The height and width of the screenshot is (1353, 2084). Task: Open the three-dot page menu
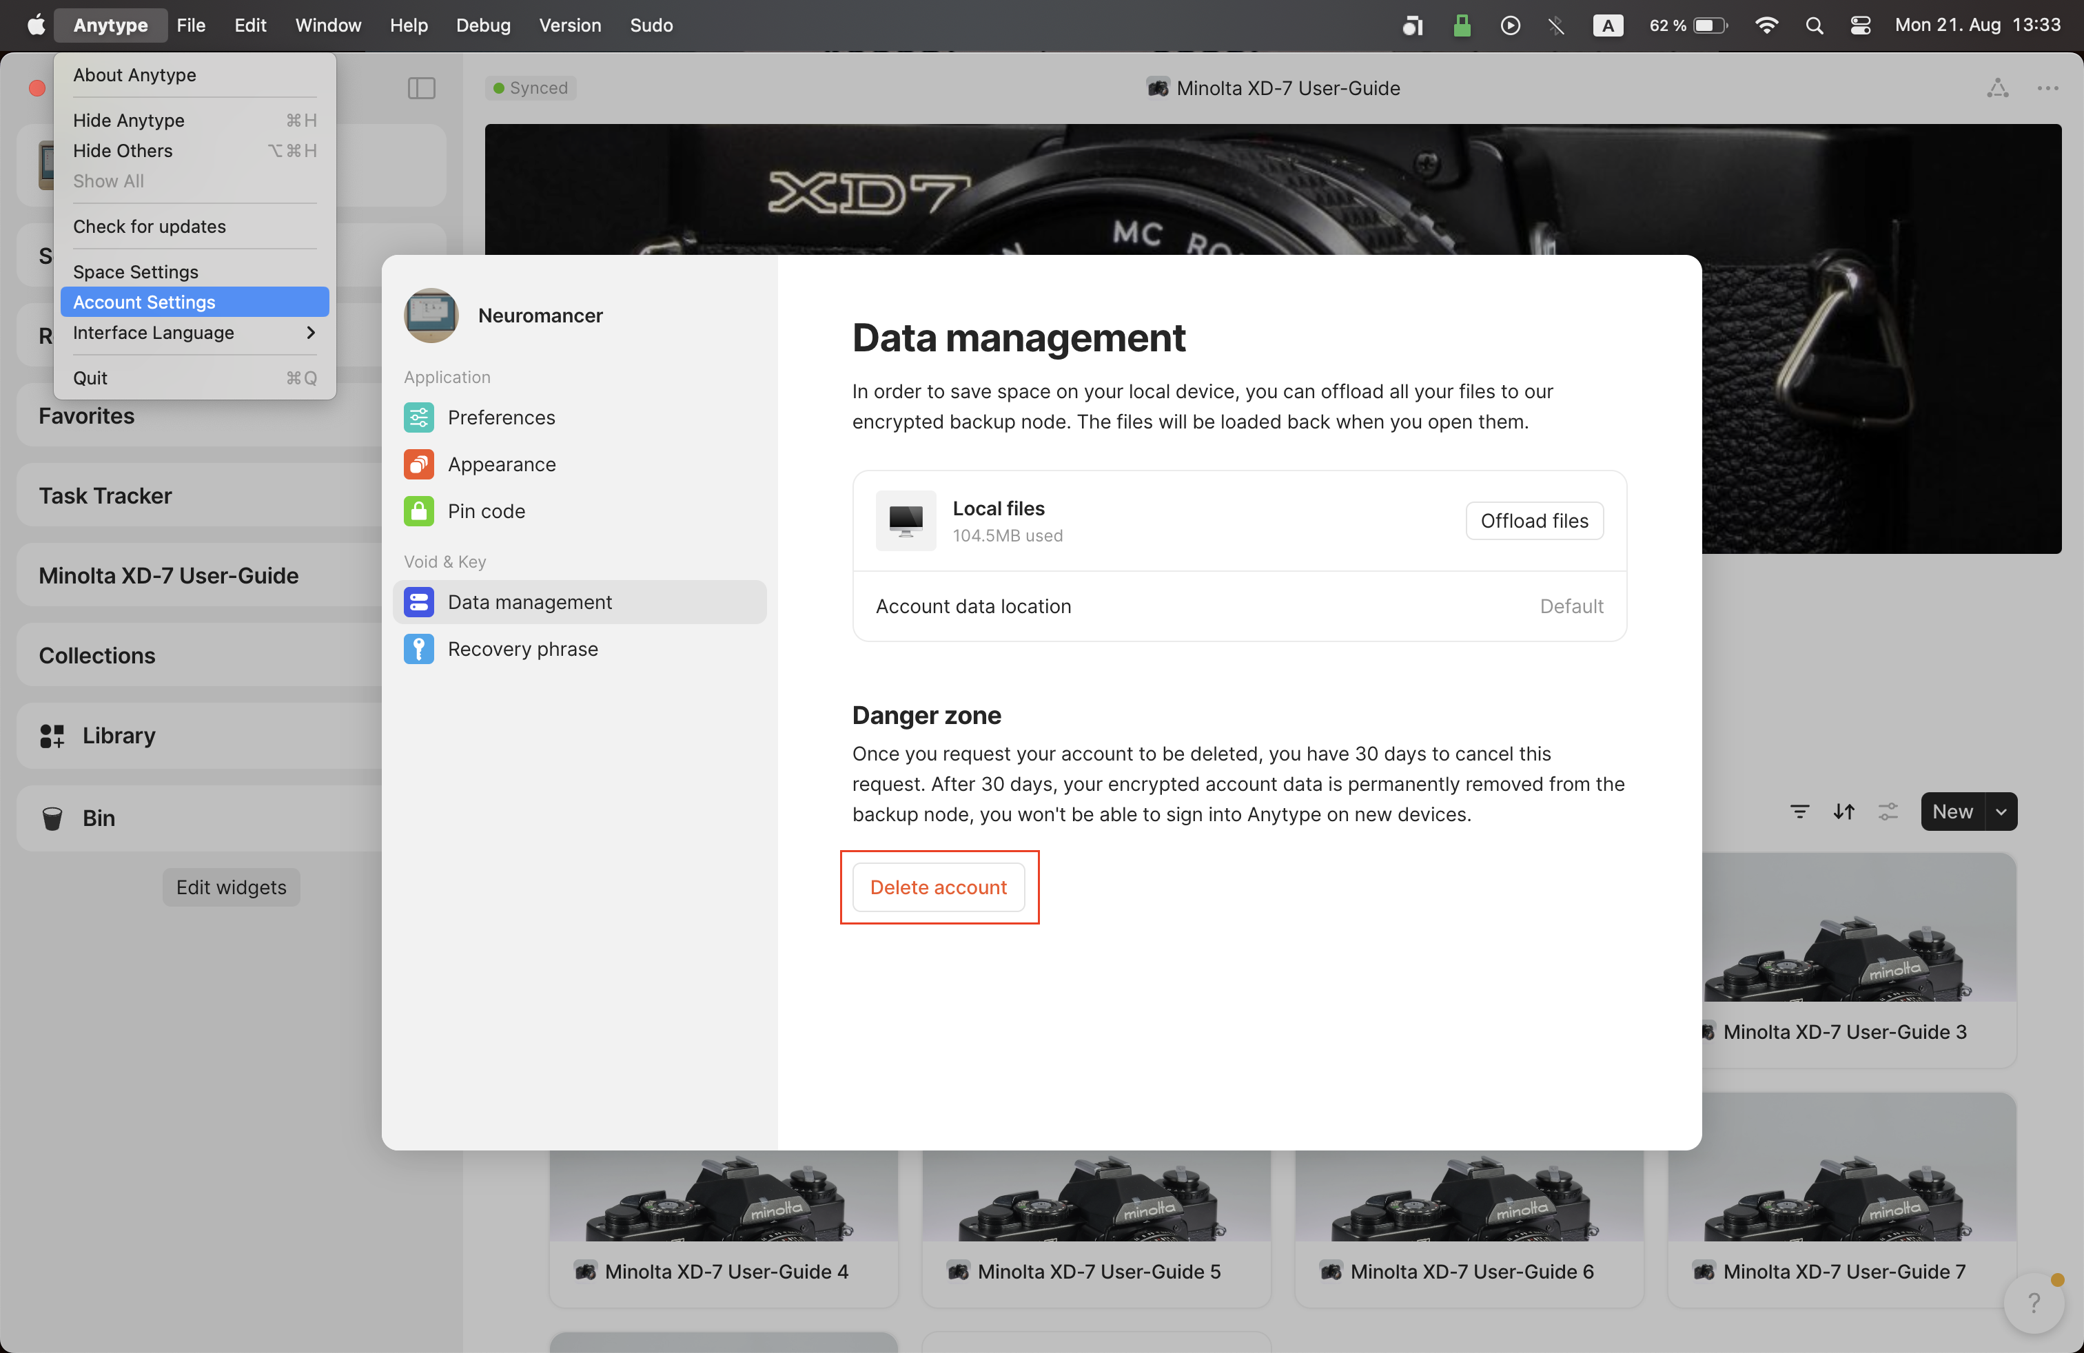click(2047, 87)
